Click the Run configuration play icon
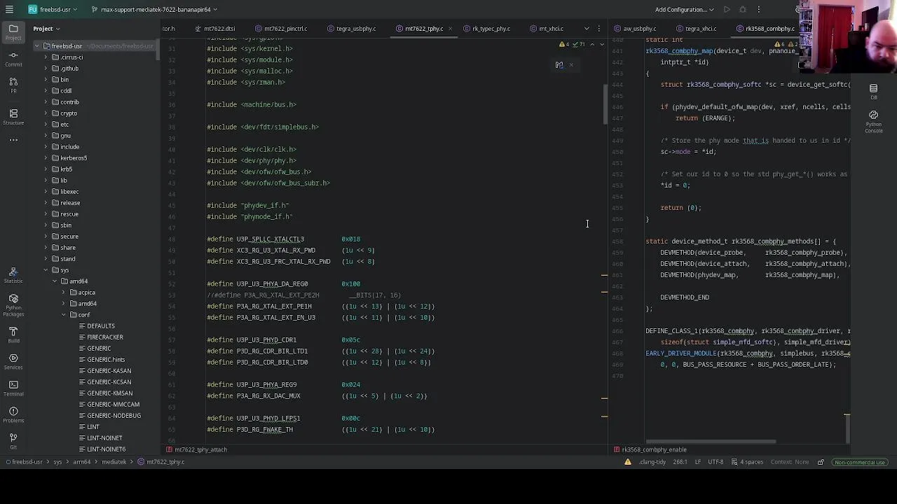Screen dimensions: 897x504 click(727, 10)
